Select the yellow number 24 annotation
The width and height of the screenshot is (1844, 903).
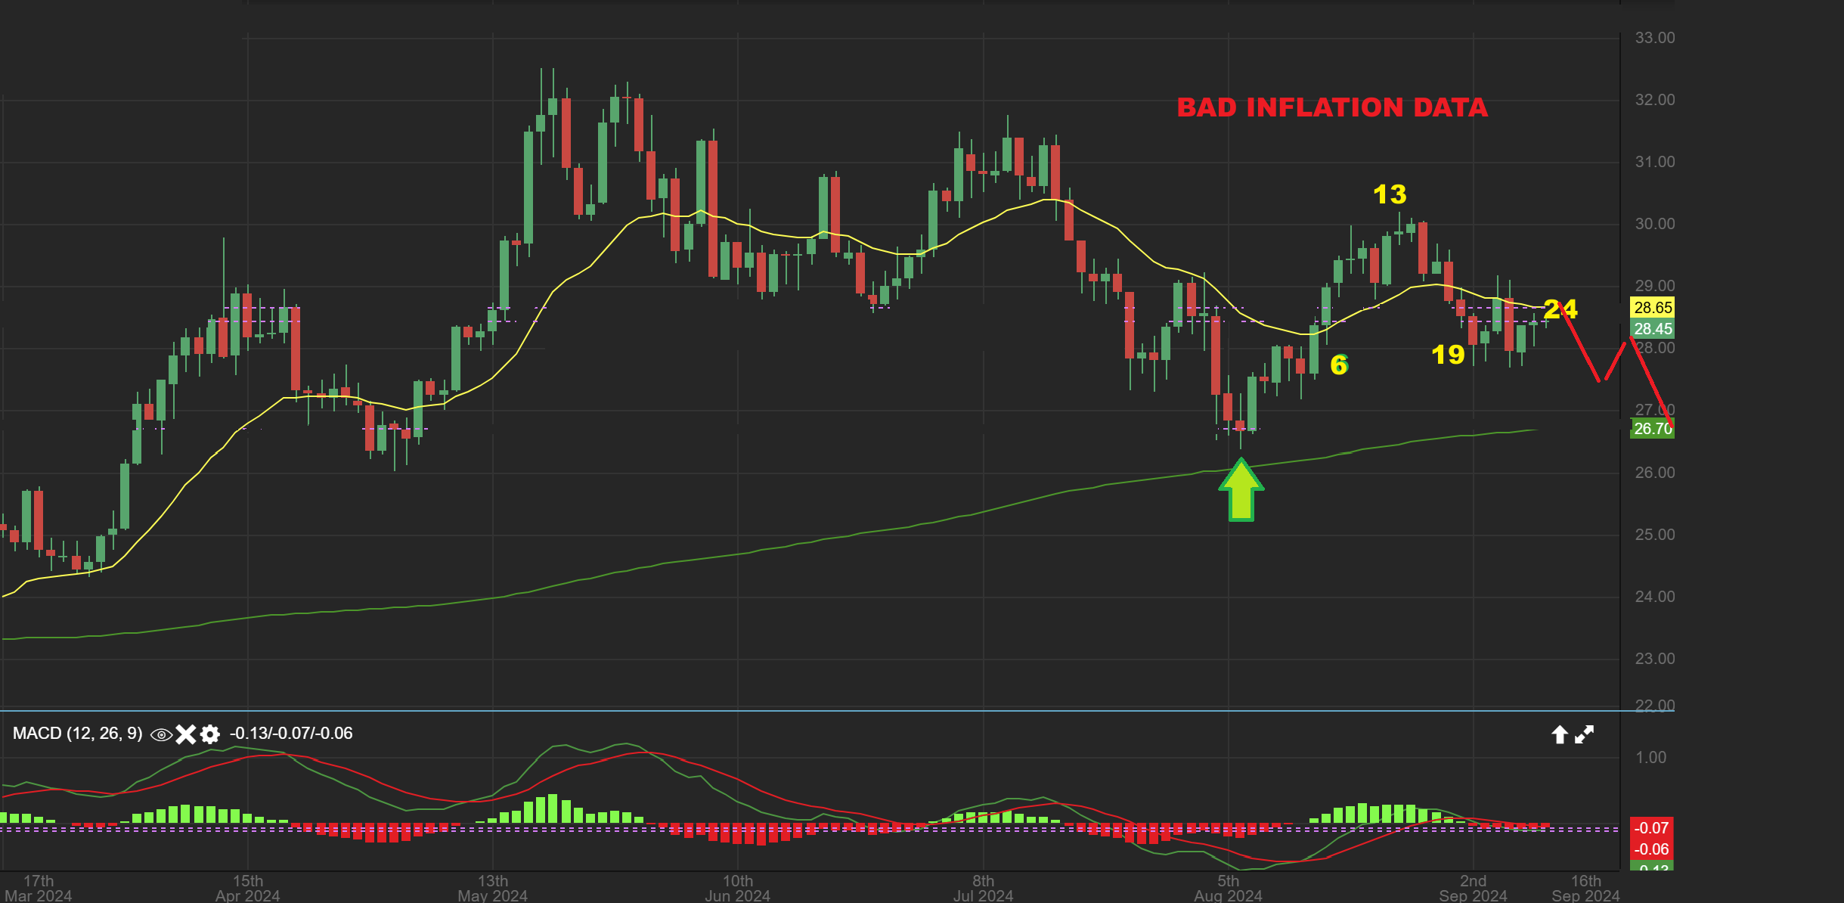[1560, 309]
